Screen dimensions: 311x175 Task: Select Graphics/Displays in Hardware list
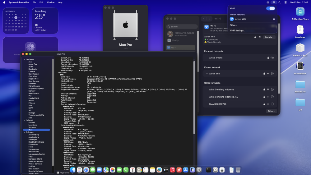pos(36,88)
